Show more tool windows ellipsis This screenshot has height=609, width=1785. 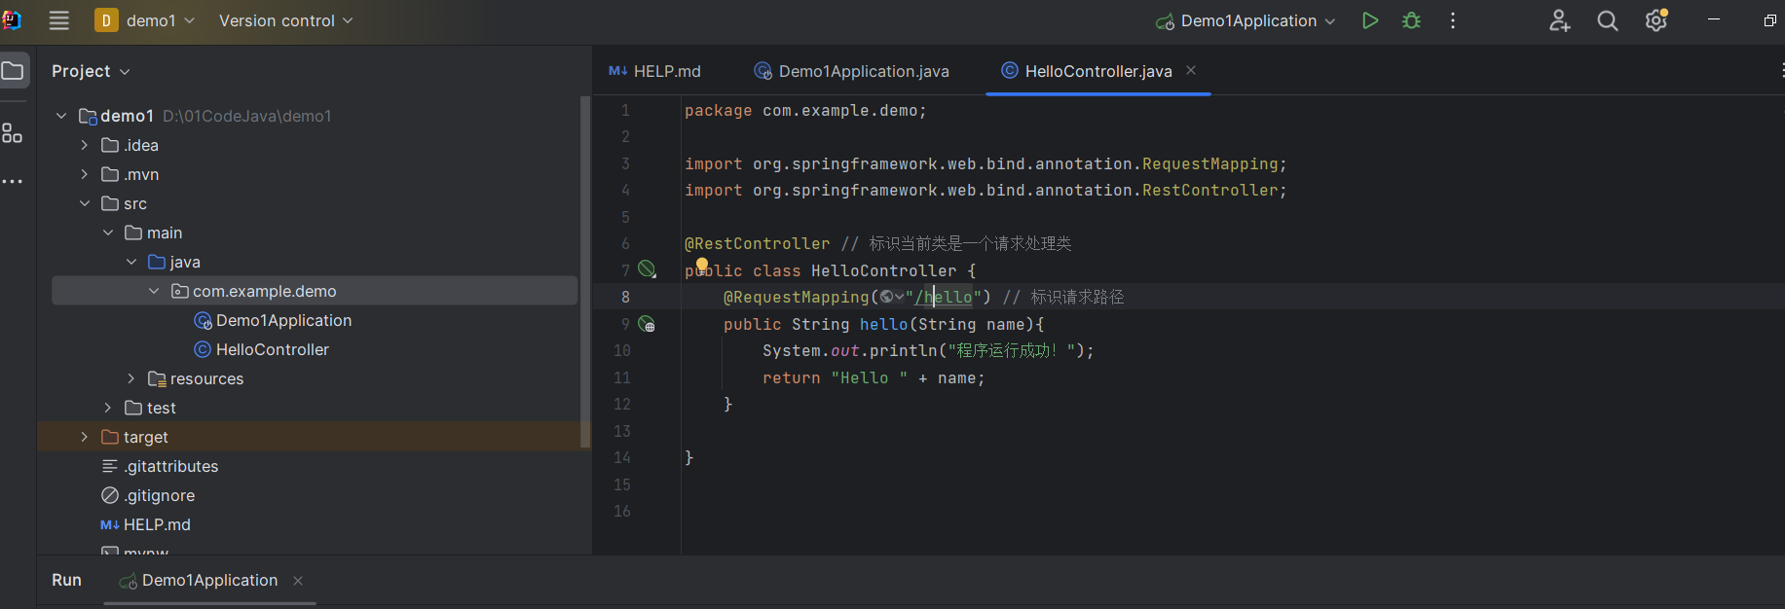coord(12,182)
